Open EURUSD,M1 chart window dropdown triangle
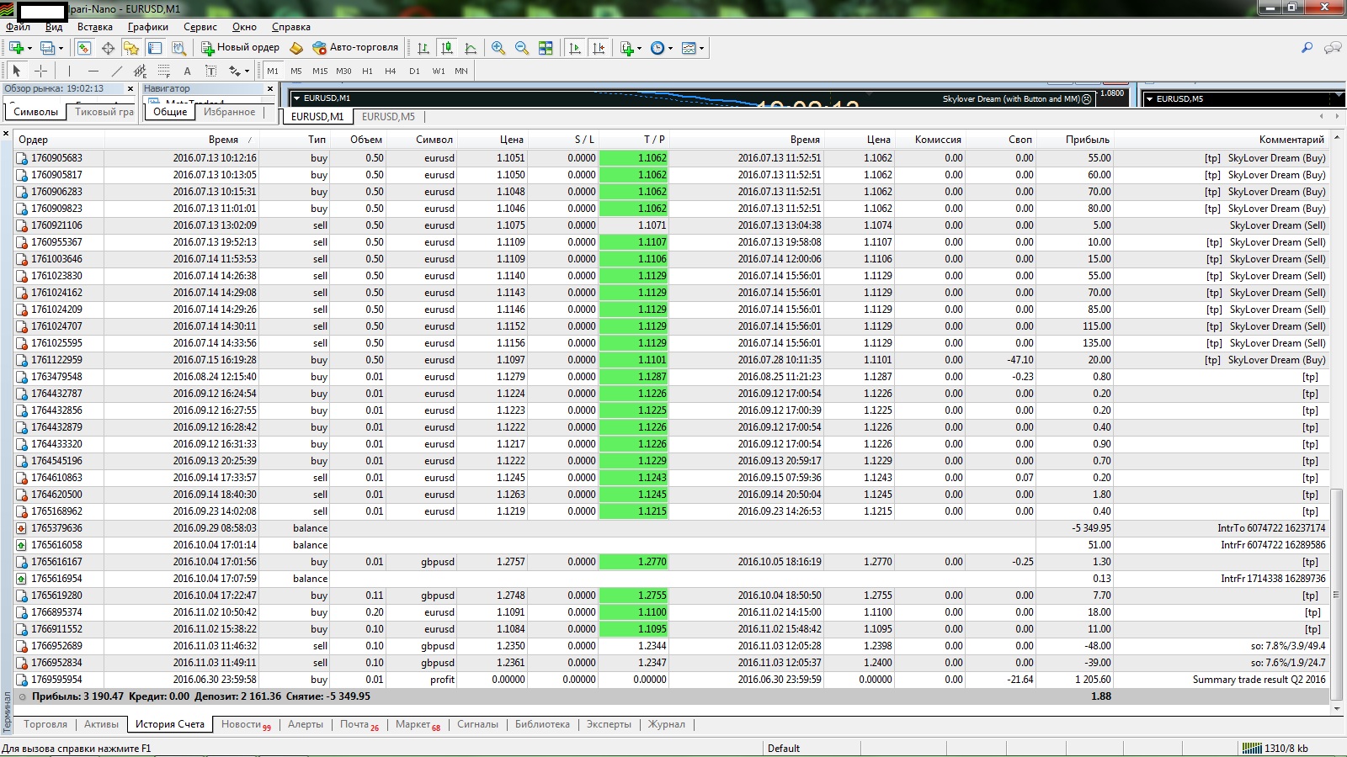Screen dimensions: 1347x757 (x=295, y=98)
